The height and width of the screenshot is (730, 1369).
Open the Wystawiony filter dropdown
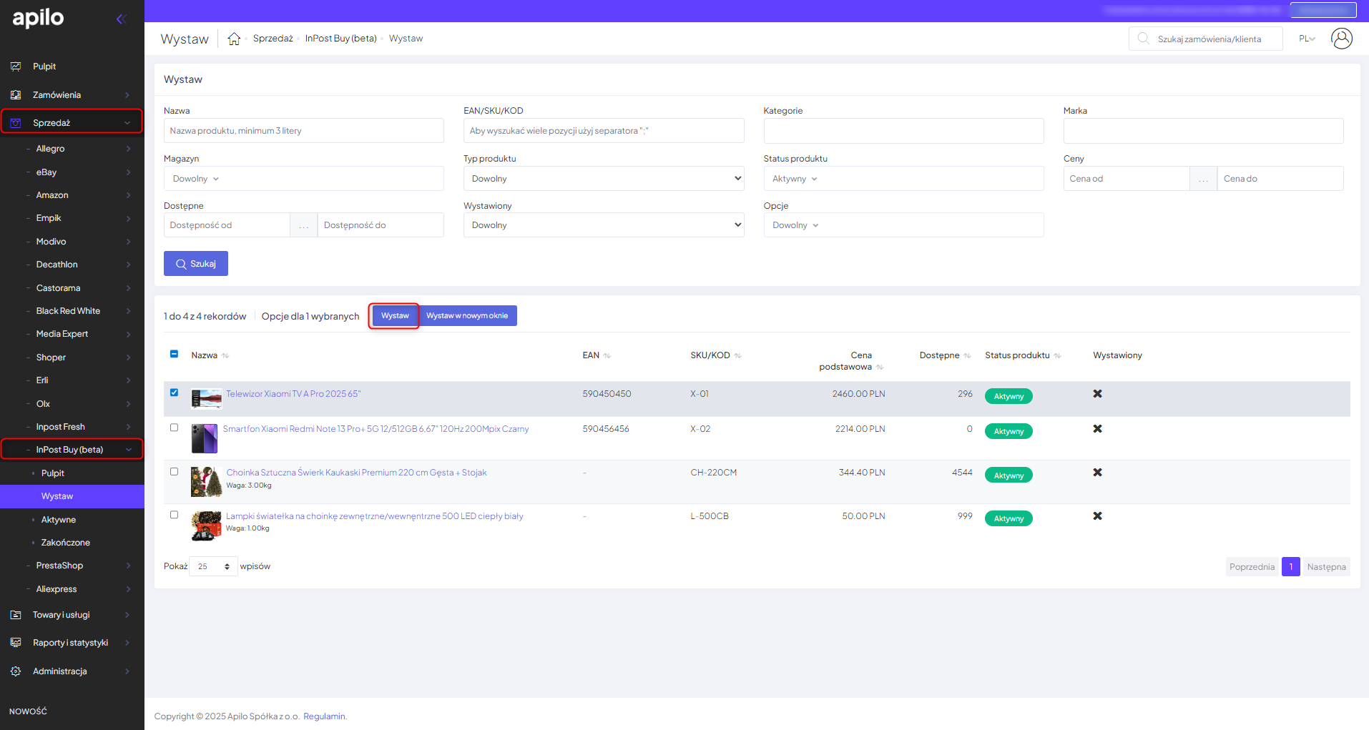(603, 225)
